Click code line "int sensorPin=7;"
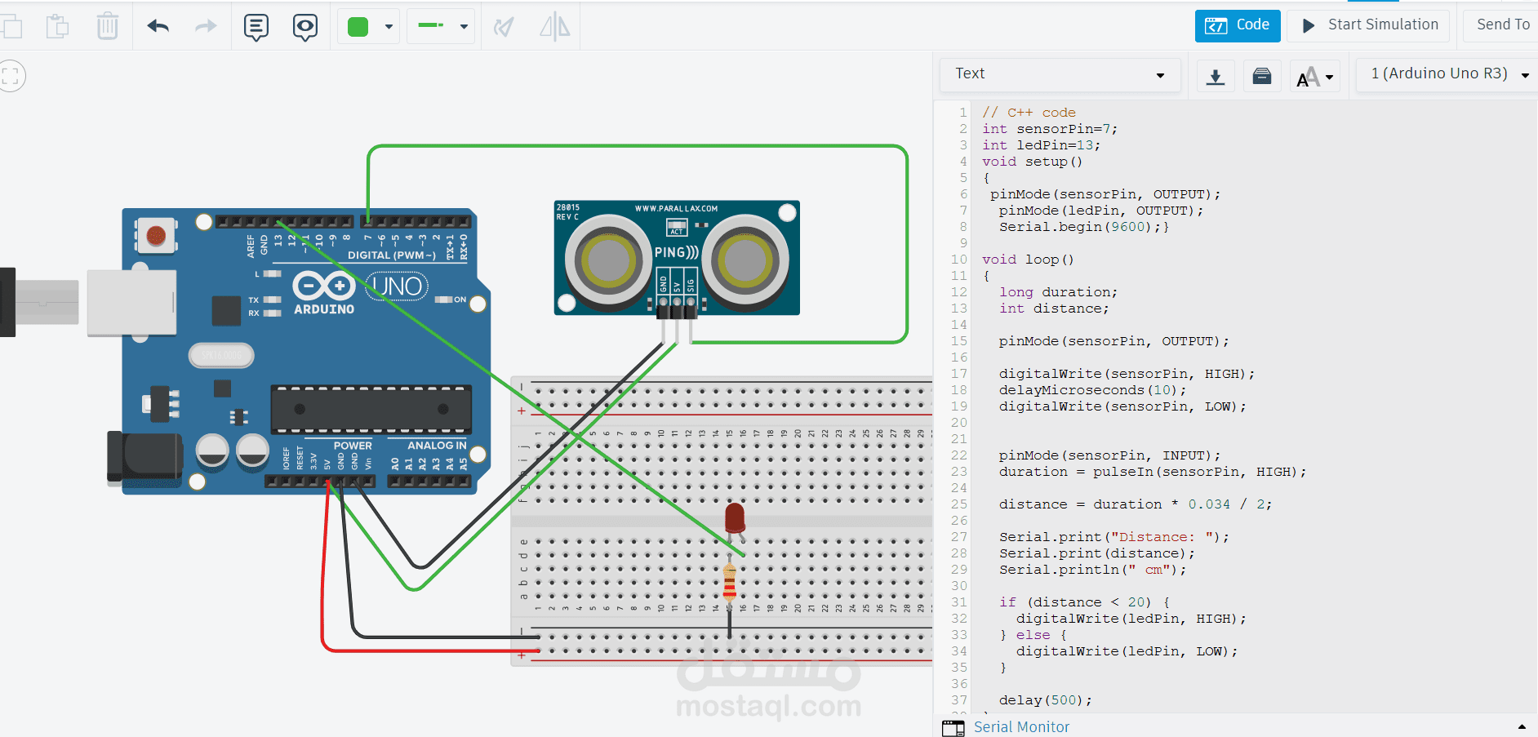This screenshot has width=1538, height=737. (x=1049, y=129)
